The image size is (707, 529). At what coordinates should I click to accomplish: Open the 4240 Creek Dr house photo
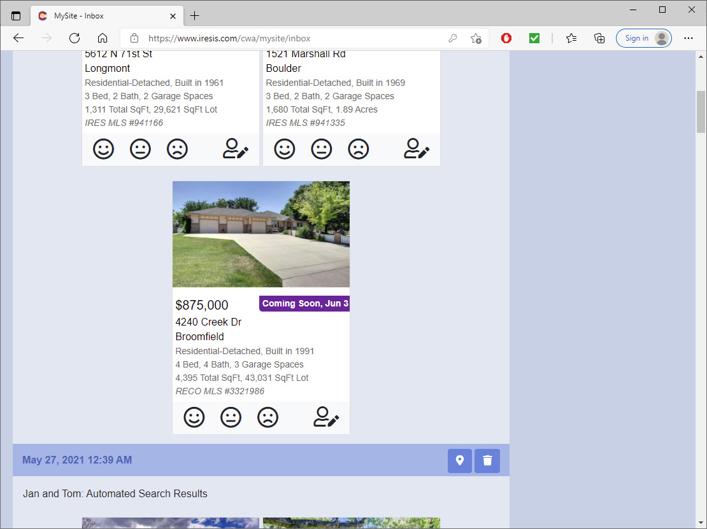tap(261, 234)
